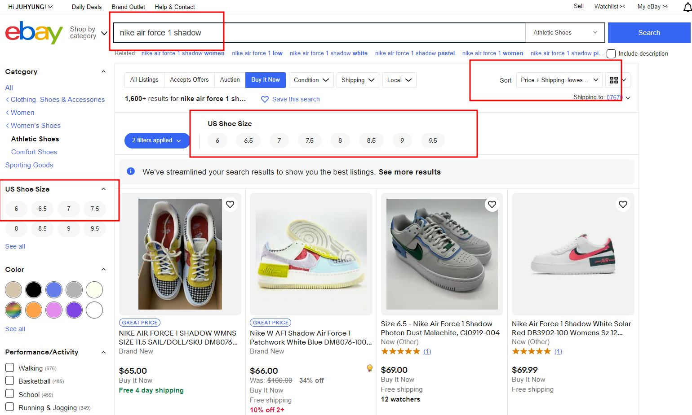Open the Price + Shipping sort dropdown
Image resolution: width=692 pixels, height=415 pixels.
pos(559,80)
